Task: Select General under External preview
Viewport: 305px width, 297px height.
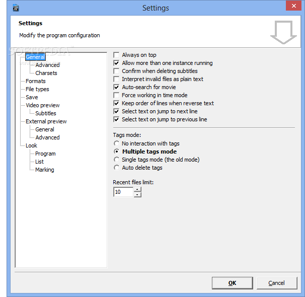Action: (45, 129)
